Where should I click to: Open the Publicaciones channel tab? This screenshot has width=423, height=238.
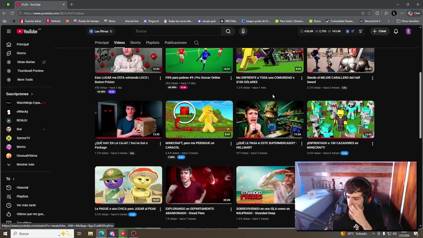point(175,43)
